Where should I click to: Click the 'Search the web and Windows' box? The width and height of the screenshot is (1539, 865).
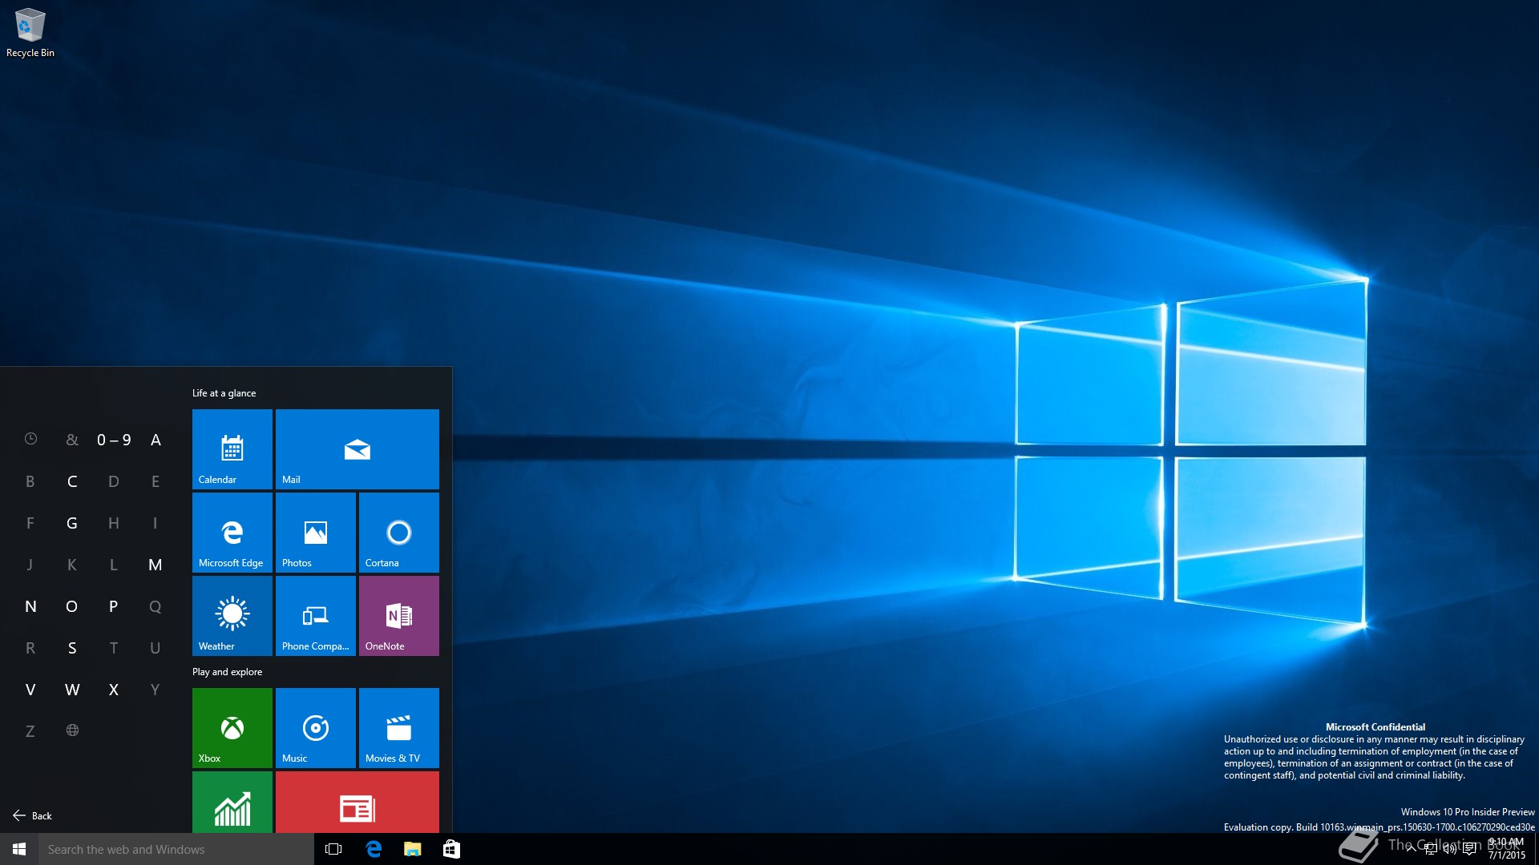pyautogui.click(x=176, y=849)
